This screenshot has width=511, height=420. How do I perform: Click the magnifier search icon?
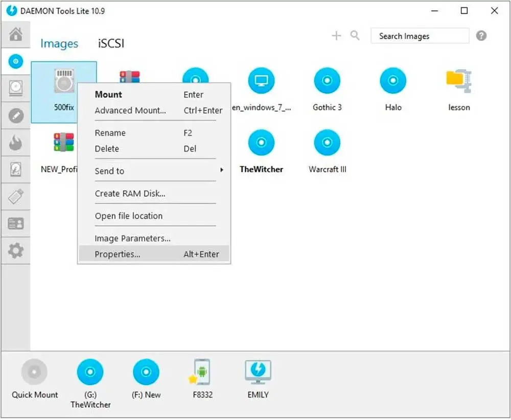click(x=355, y=35)
